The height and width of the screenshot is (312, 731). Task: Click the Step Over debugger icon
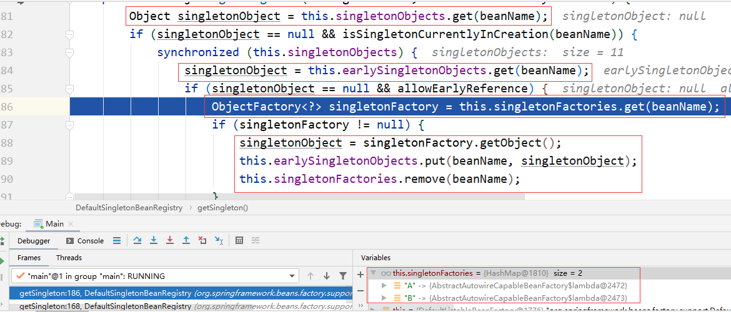coord(137,240)
